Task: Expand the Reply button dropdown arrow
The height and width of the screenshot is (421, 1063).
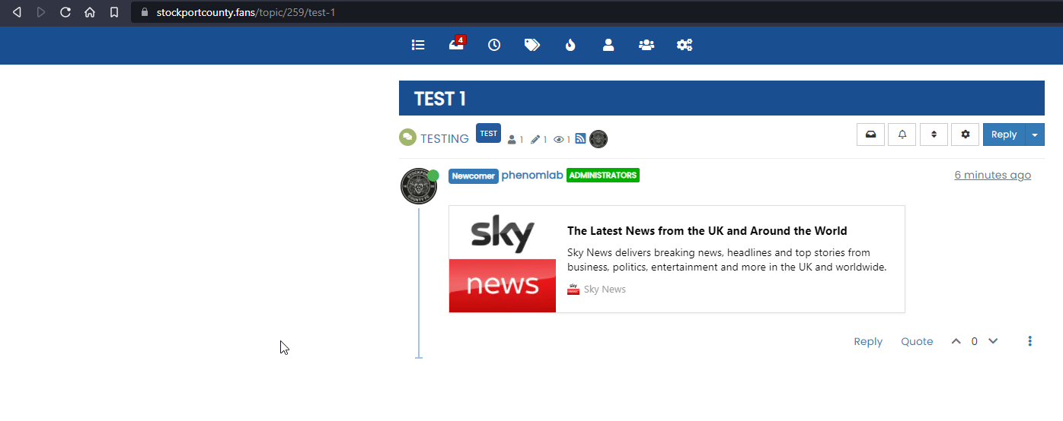Action: click(x=1035, y=135)
